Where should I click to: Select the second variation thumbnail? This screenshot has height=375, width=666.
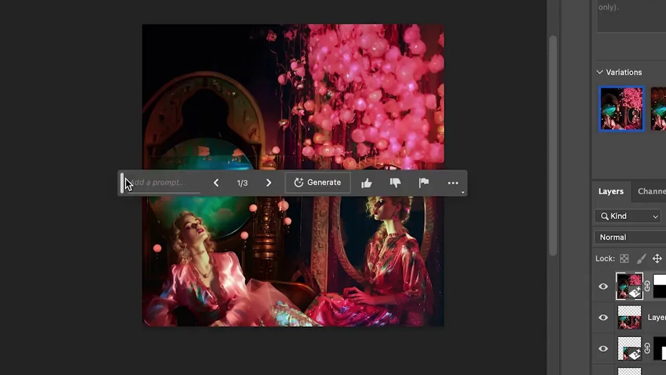pos(658,108)
